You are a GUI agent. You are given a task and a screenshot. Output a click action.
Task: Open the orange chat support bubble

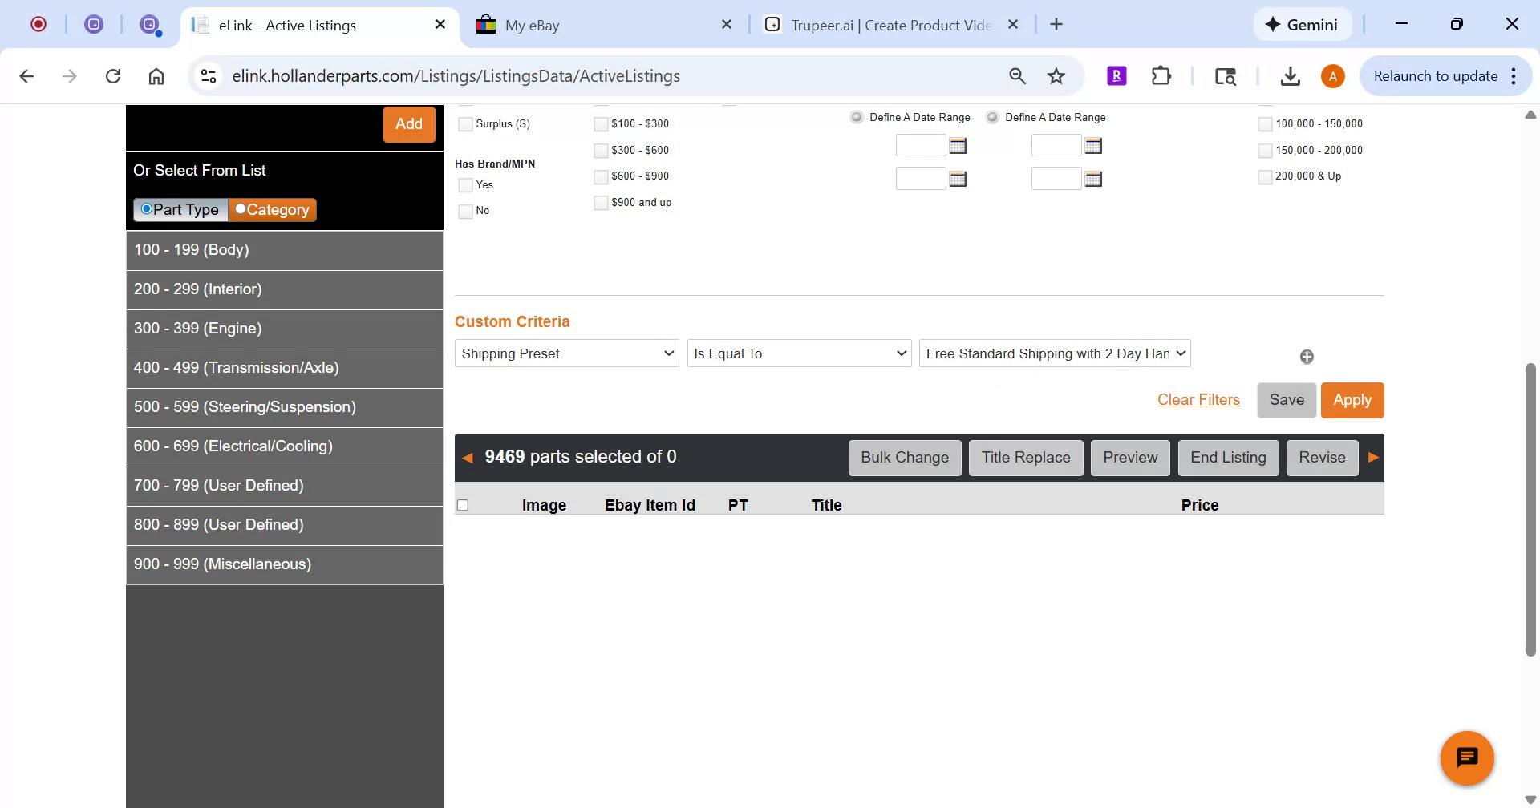[x=1467, y=757]
